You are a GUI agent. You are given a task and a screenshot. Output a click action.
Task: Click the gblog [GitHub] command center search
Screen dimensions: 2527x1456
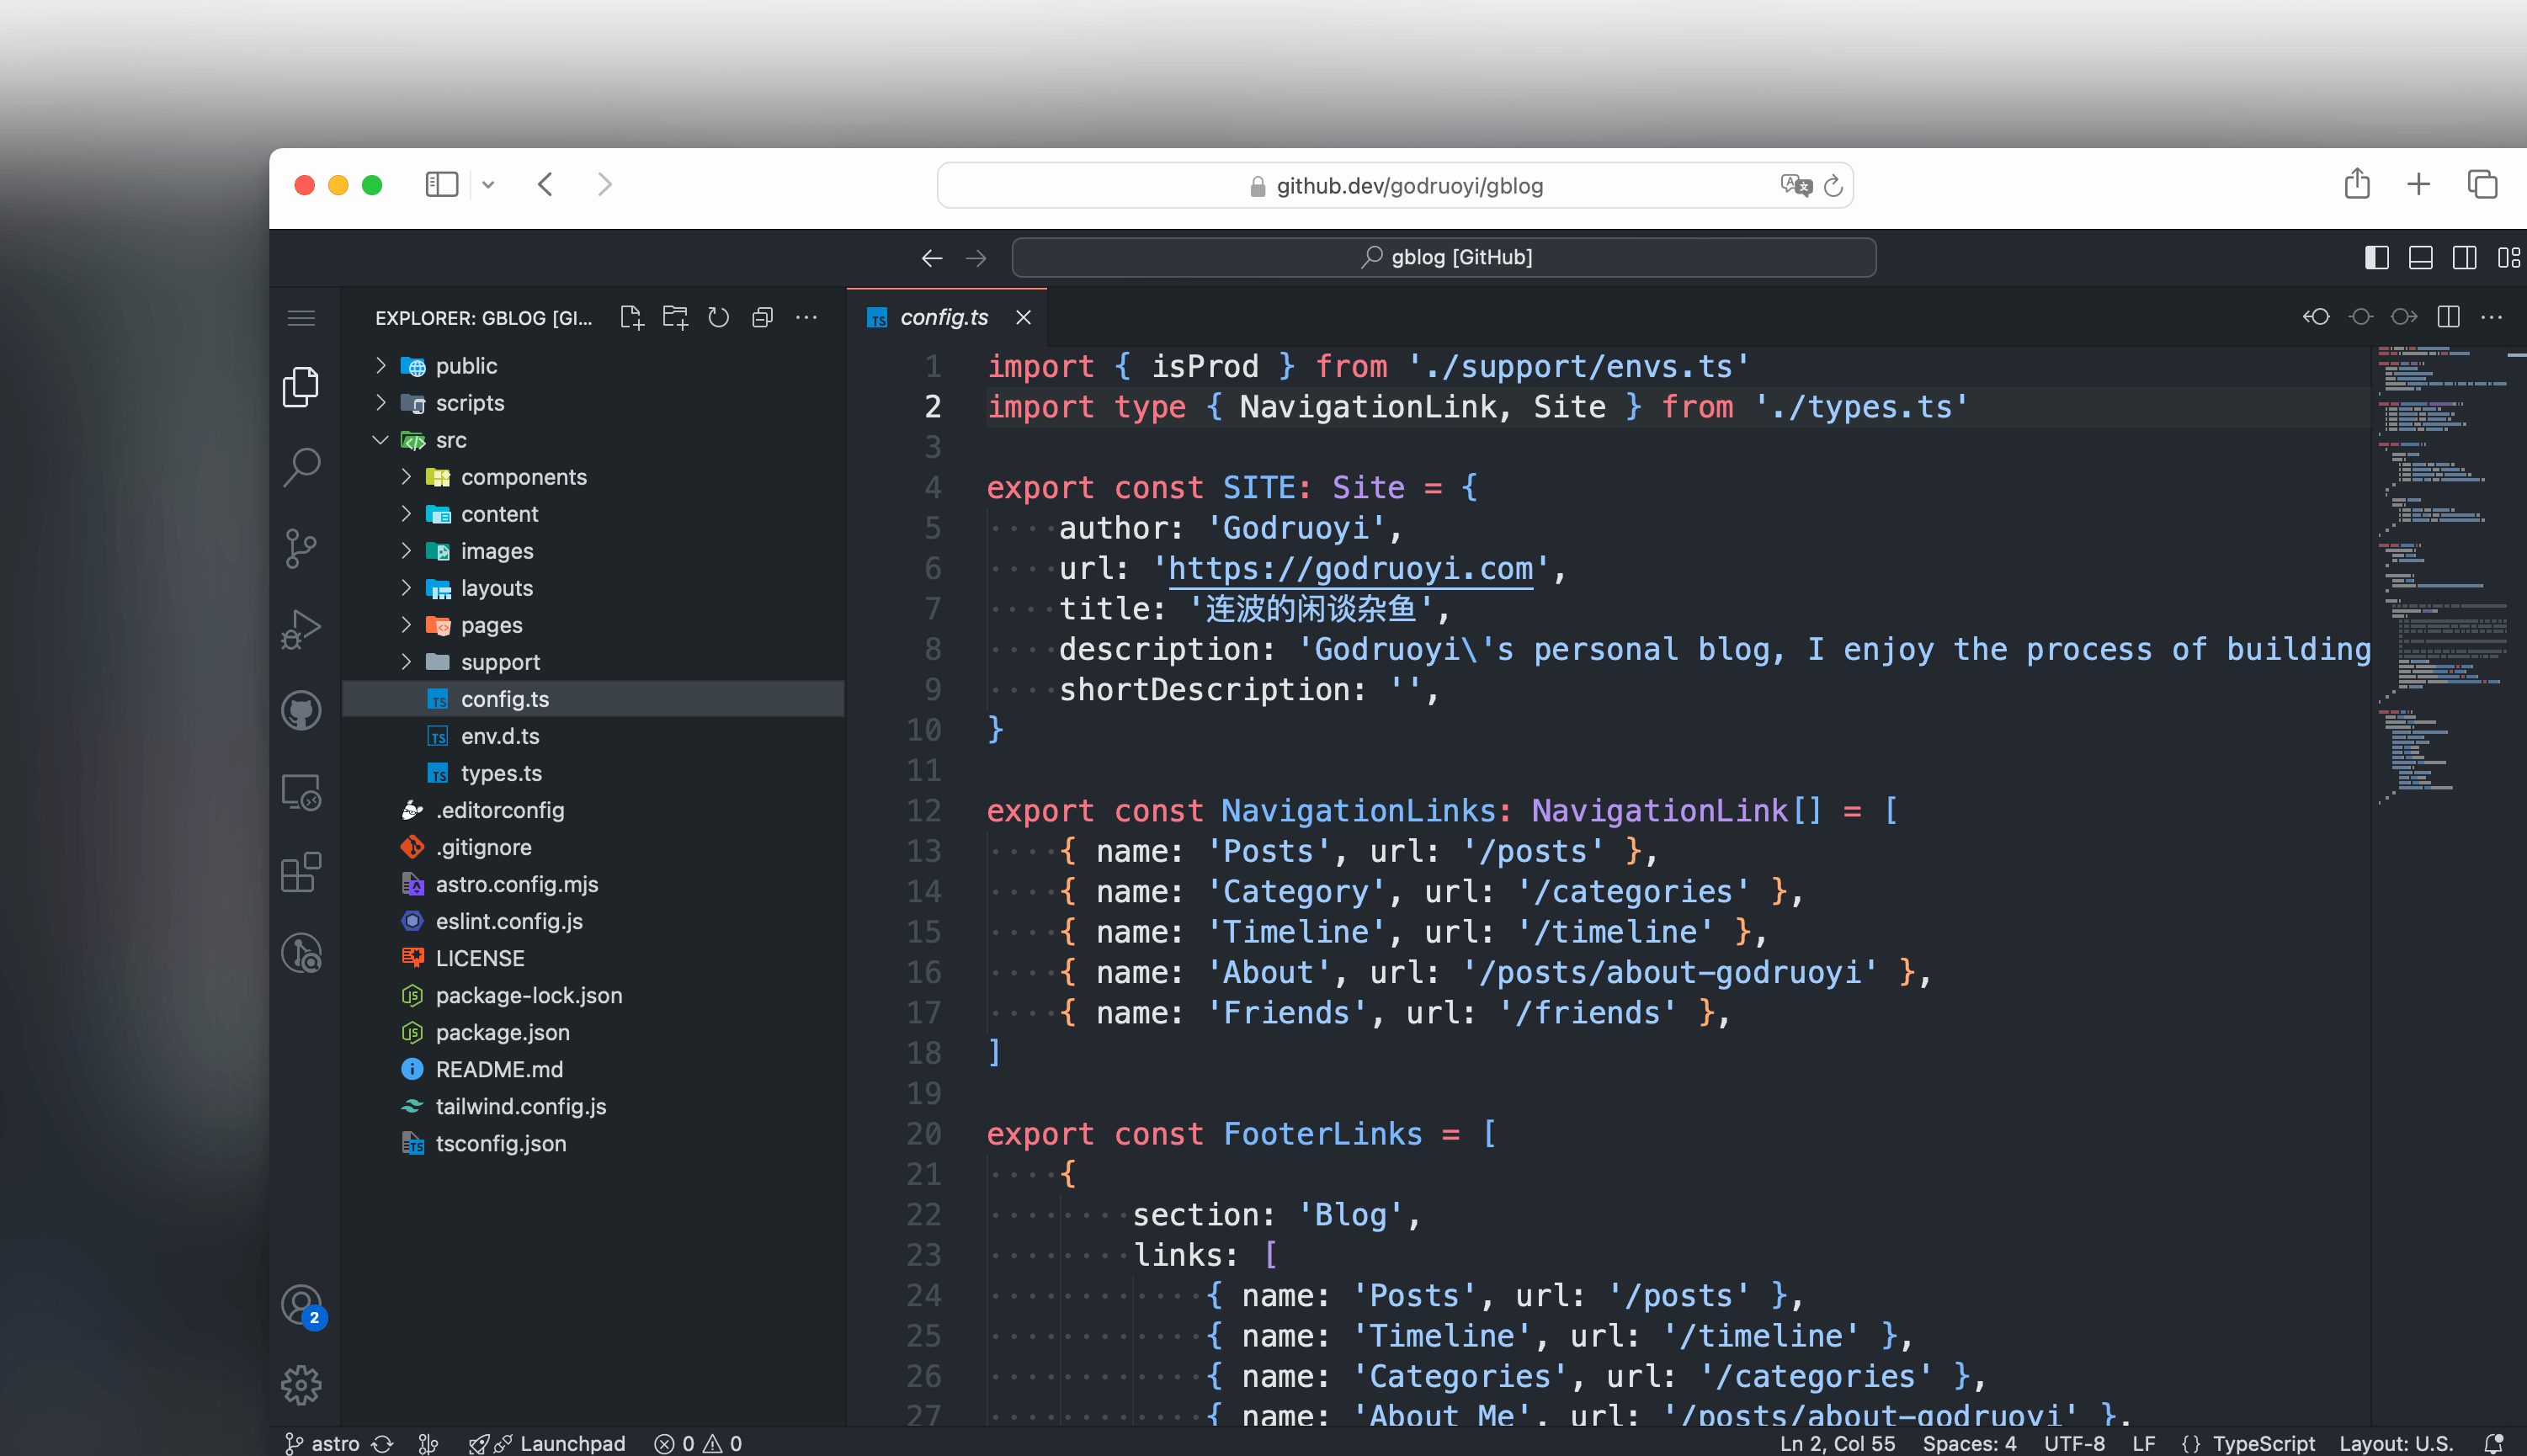coord(1444,257)
